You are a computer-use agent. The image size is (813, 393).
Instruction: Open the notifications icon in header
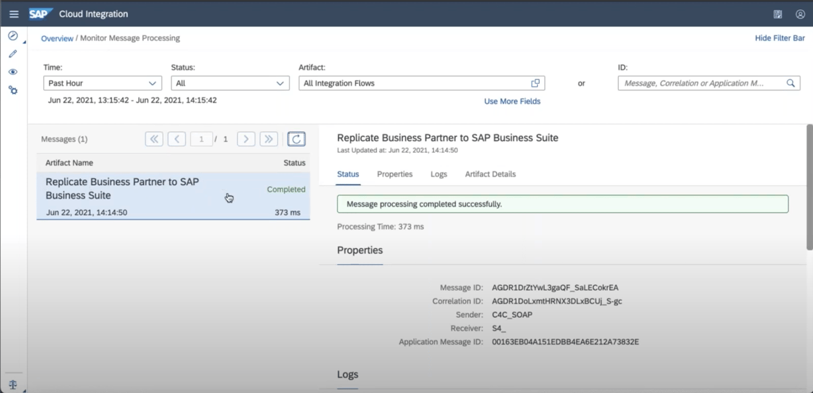778,14
